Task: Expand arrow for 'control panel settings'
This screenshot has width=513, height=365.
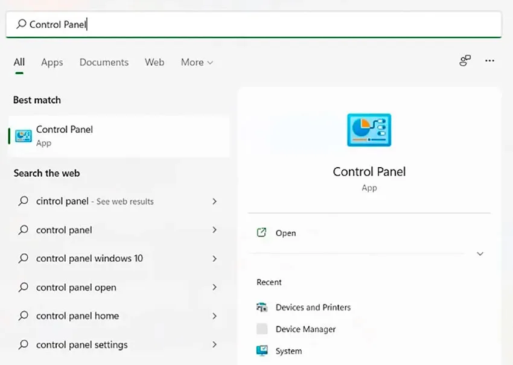Action: 214,344
